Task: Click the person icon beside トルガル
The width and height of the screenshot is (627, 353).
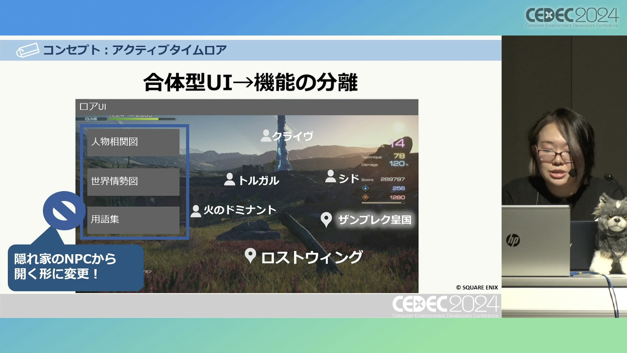Action: [230, 179]
